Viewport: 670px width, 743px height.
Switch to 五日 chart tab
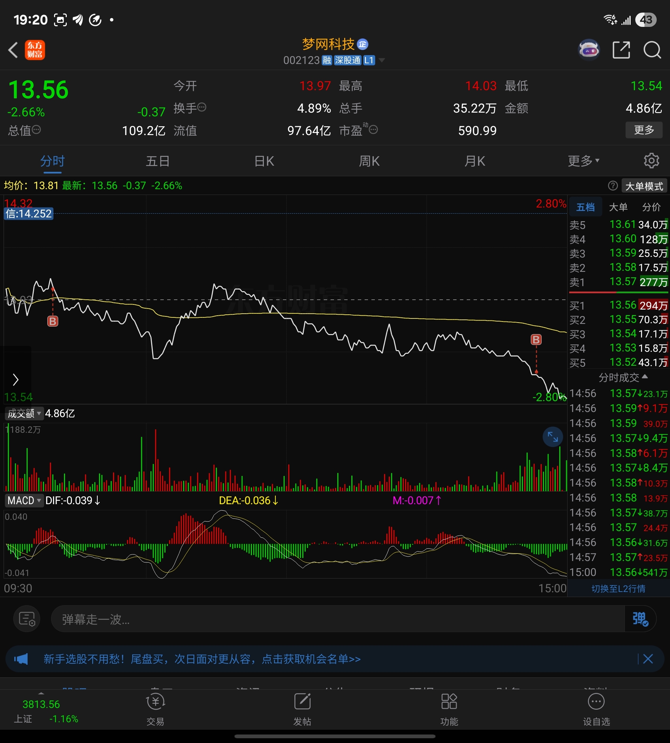tap(158, 161)
